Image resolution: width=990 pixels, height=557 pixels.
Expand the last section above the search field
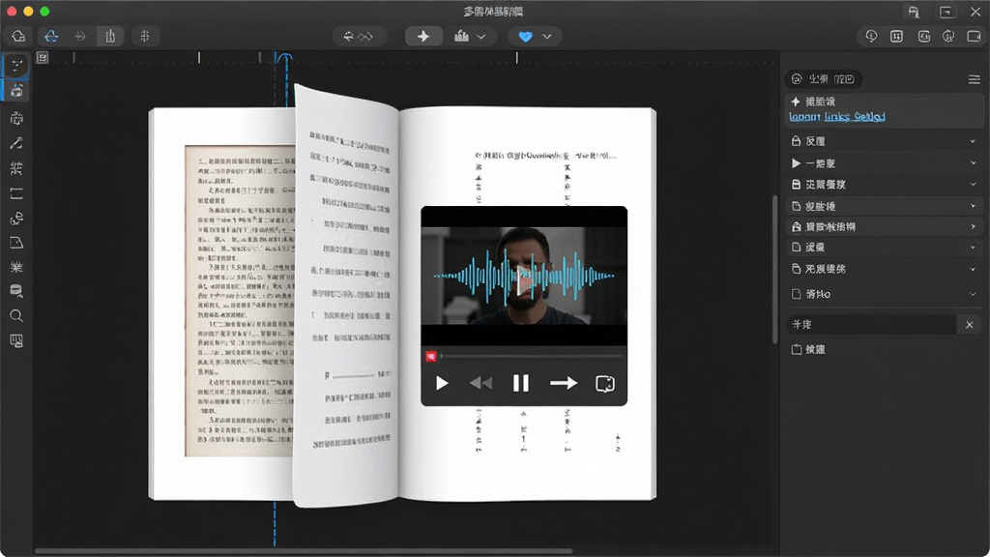pyautogui.click(x=884, y=294)
